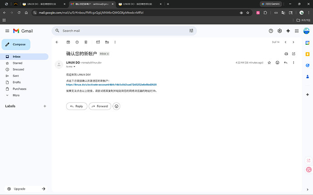Go back to inbox list arrow

point(57,42)
